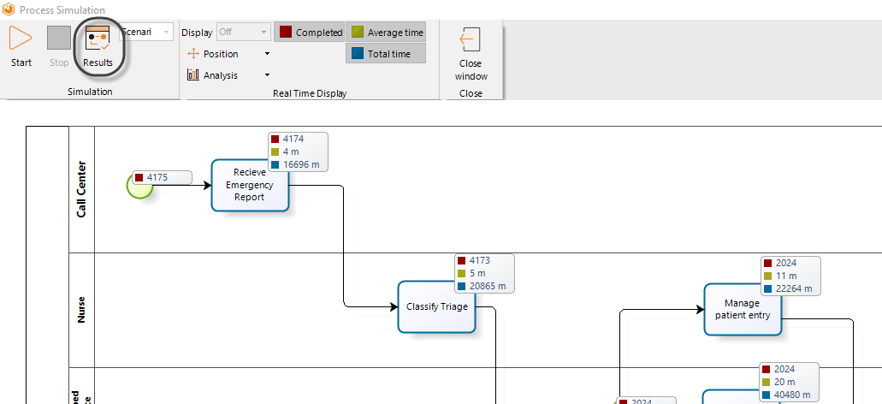
Task: Click the 11 m average time value
Action: pyautogui.click(x=786, y=276)
